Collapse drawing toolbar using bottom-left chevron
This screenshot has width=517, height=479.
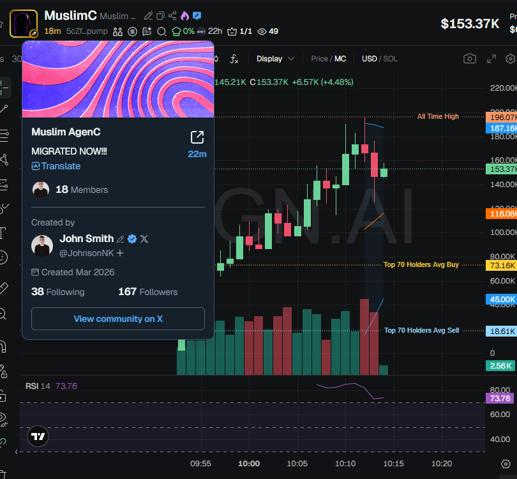(x=16, y=452)
